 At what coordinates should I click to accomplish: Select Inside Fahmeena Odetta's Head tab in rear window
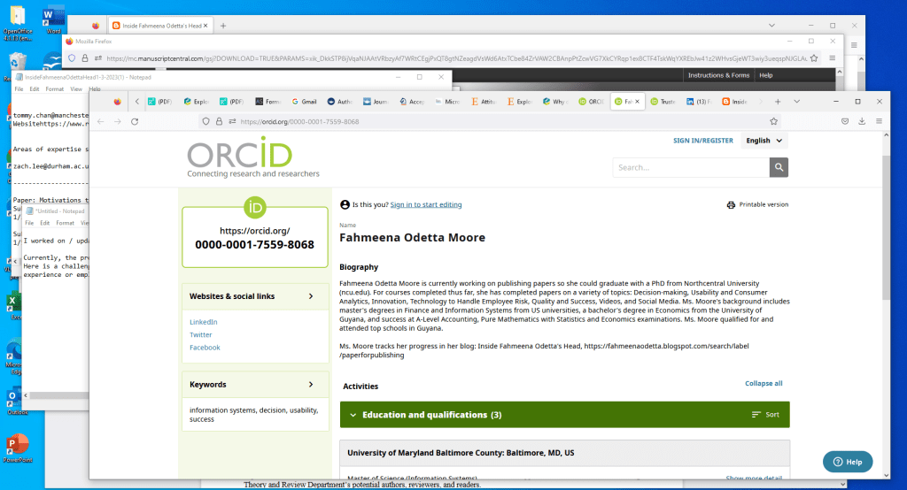(x=159, y=26)
